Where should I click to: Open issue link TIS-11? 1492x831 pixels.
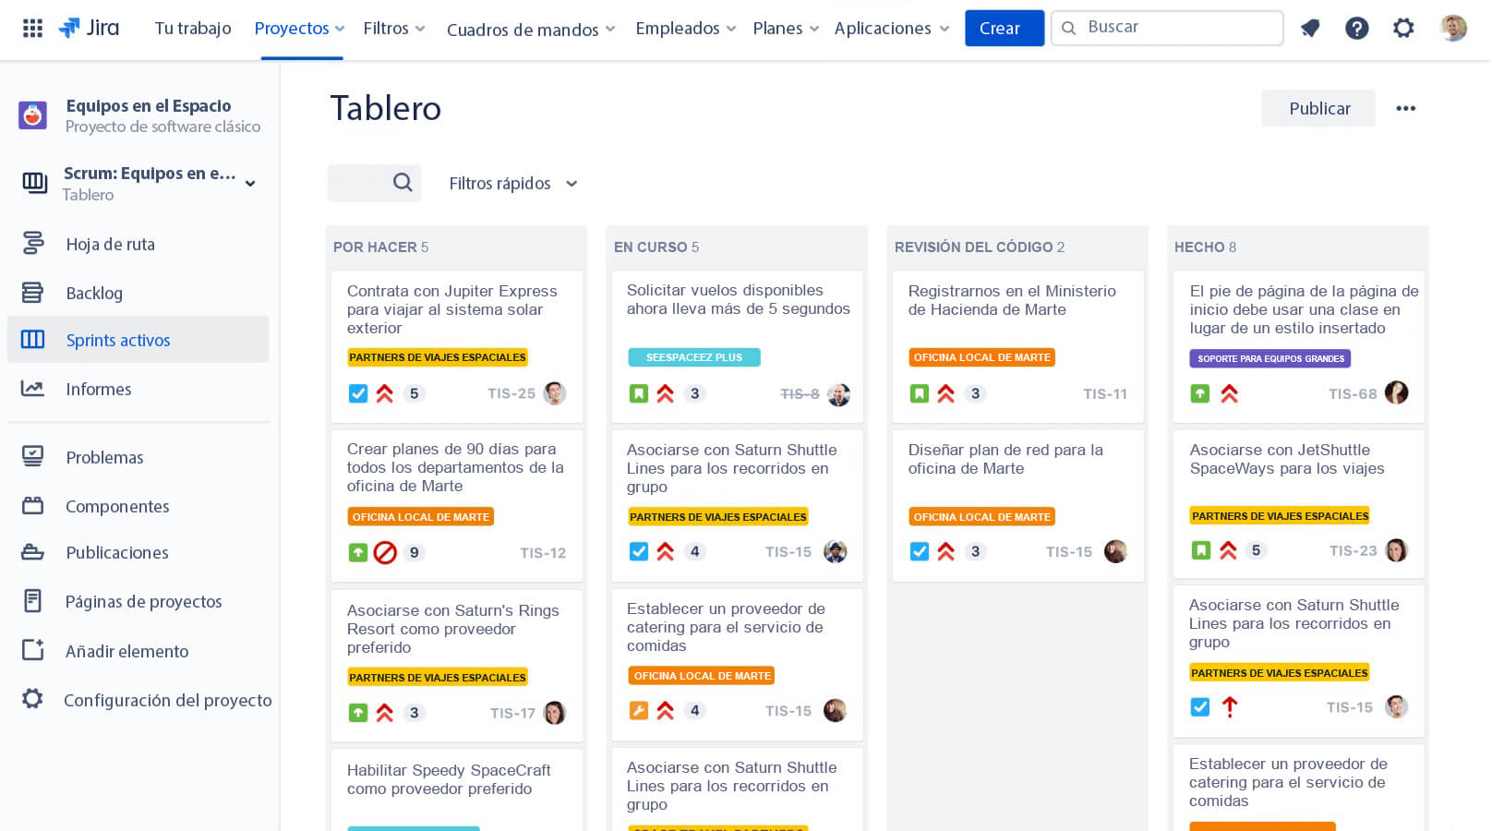(1105, 394)
